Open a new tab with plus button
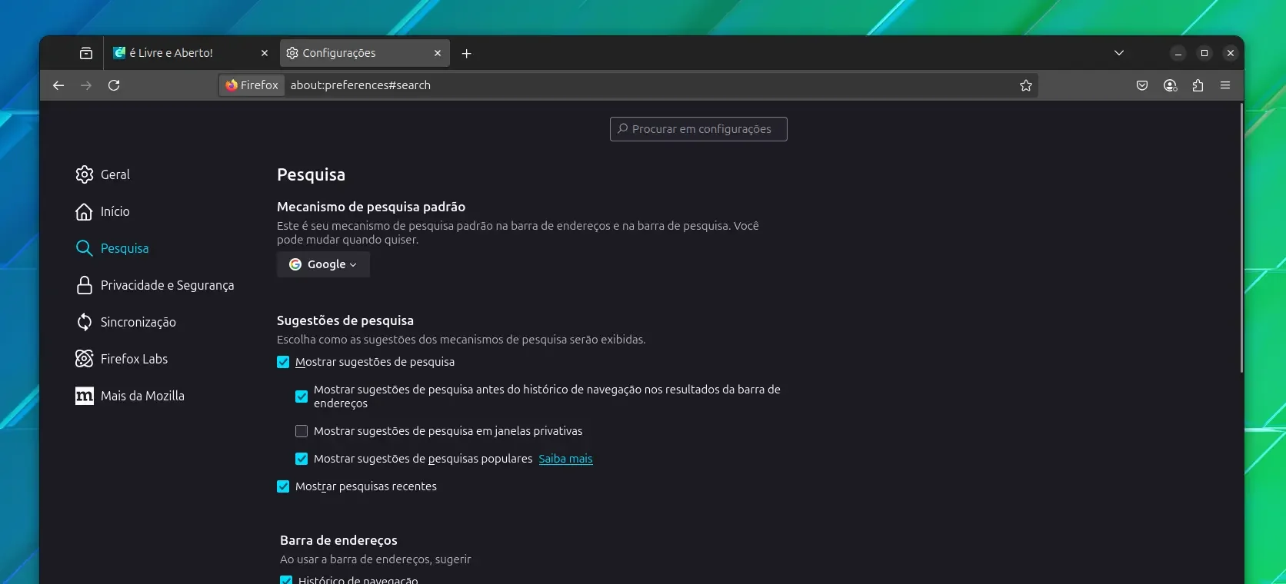The height and width of the screenshot is (584, 1286). 466,53
